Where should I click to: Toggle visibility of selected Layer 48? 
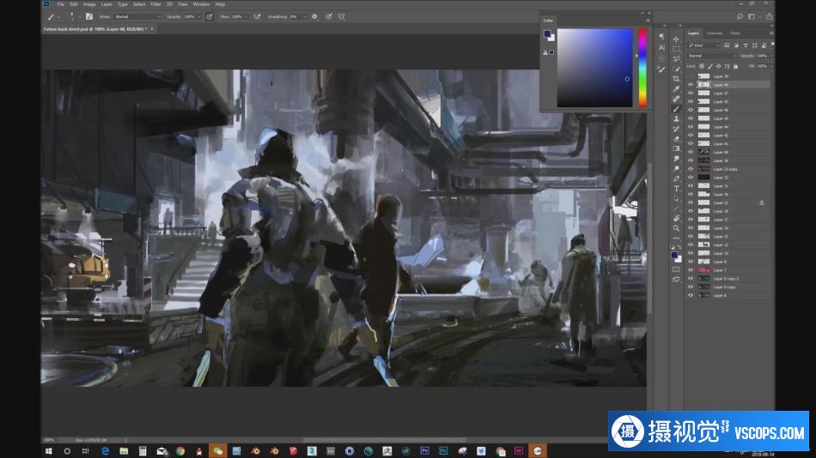coord(691,85)
